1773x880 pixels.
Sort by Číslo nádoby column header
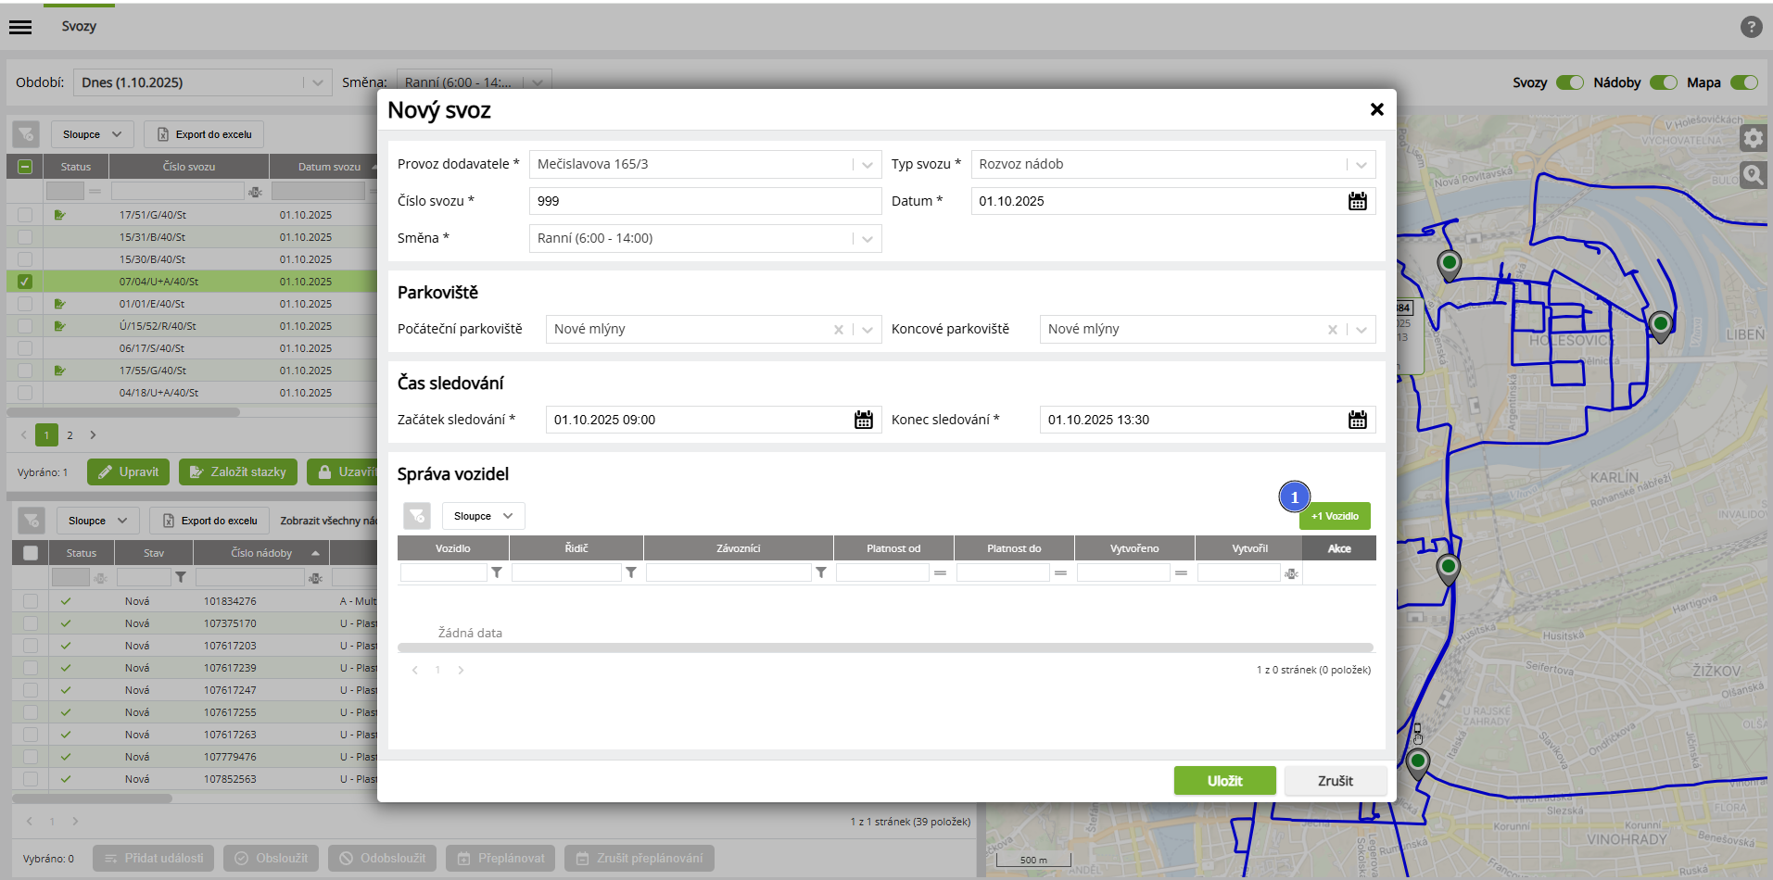pos(261,553)
